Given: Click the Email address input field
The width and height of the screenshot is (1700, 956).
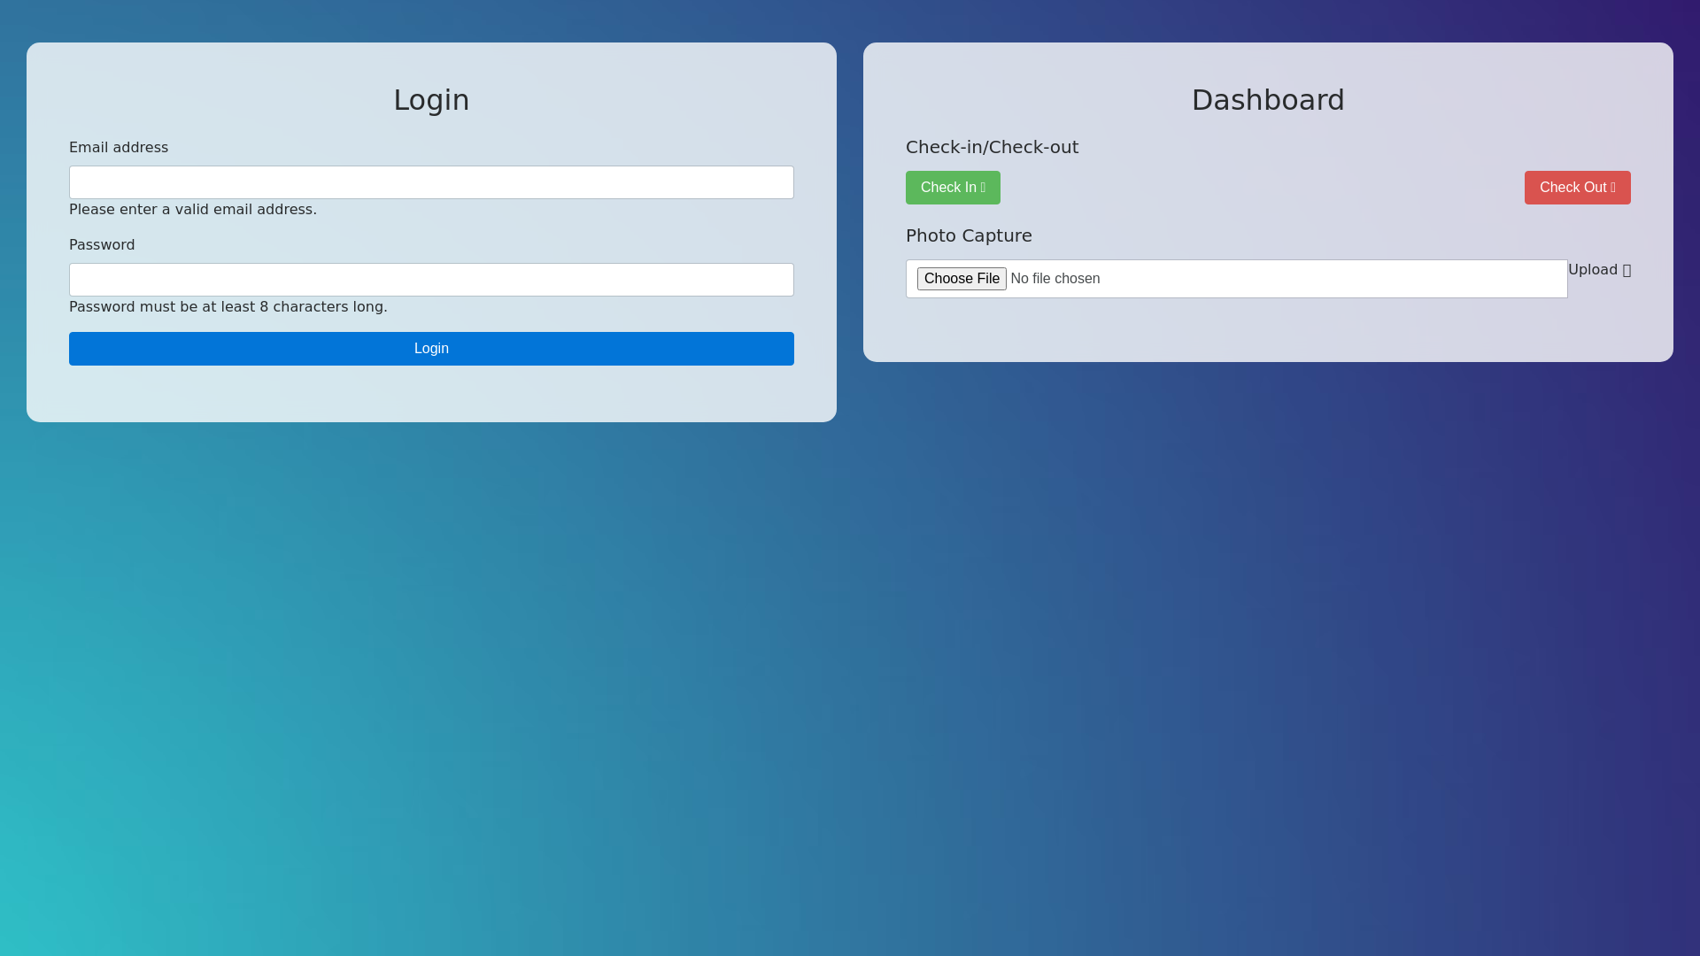Looking at the screenshot, I should pyautogui.click(x=431, y=182).
